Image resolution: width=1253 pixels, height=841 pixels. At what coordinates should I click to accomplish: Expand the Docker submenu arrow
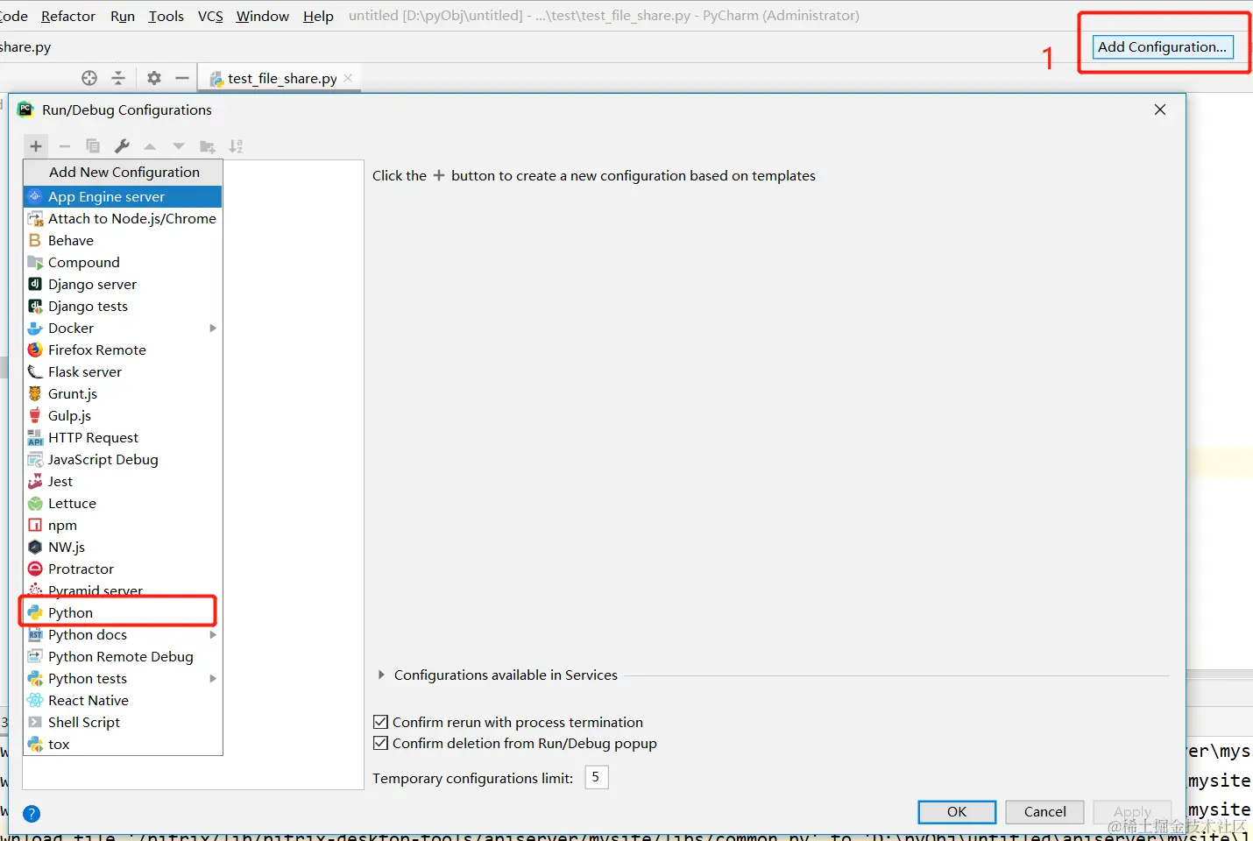pos(213,328)
